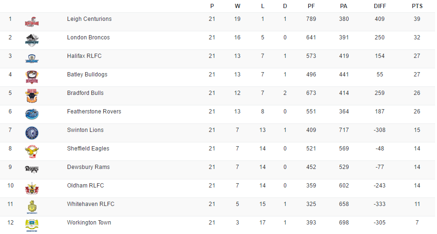Click the Sheffield Eagles team logo
This screenshot has height=234, width=437.
pyautogui.click(x=32, y=151)
